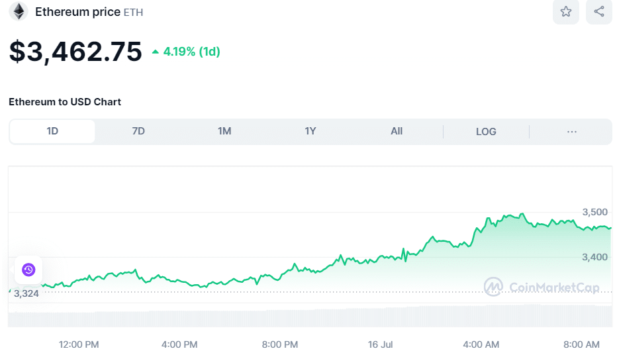Click the 4:00 PM time axis label
The height and width of the screenshot is (359, 617).
pyautogui.click(x=179, y=344)
